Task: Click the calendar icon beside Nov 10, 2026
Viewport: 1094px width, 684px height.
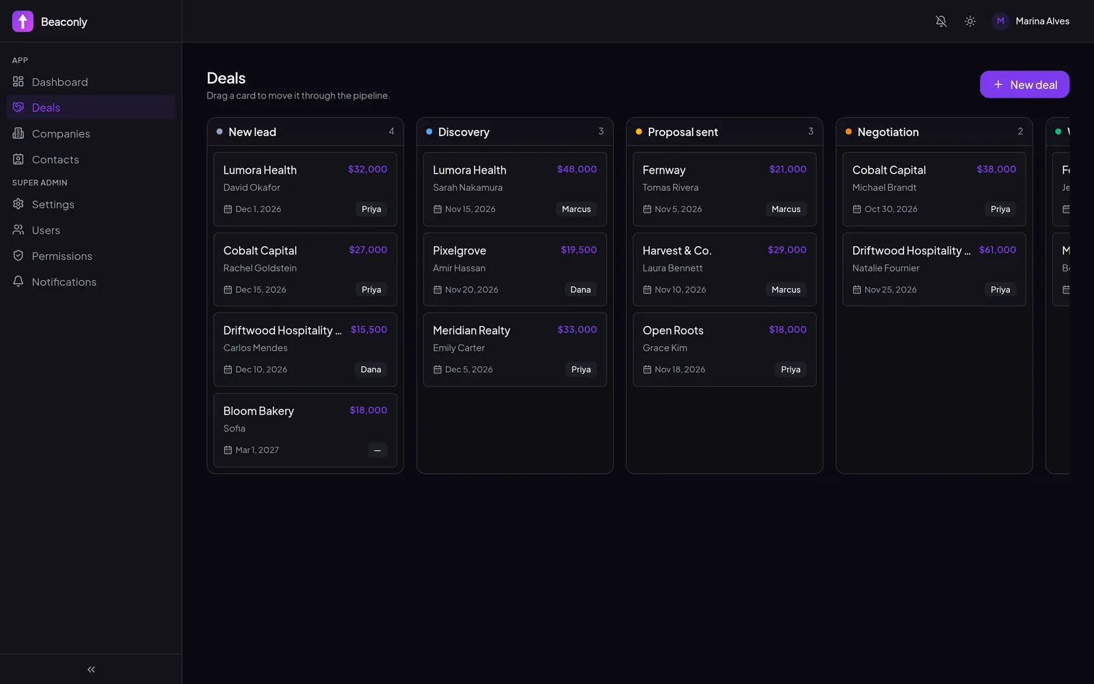Action: tap(647, 290)
